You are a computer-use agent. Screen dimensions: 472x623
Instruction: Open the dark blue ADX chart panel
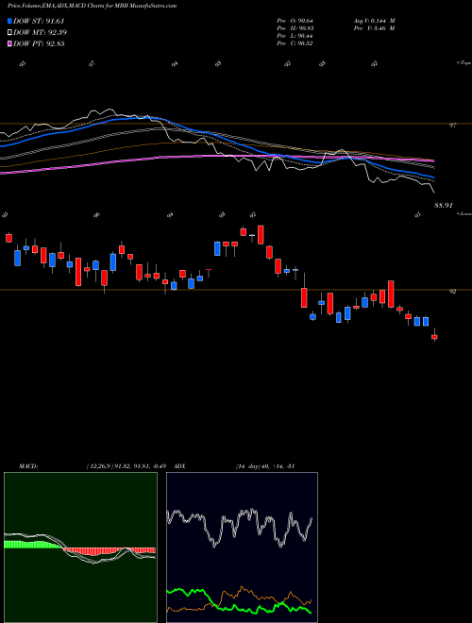(242, 547)
